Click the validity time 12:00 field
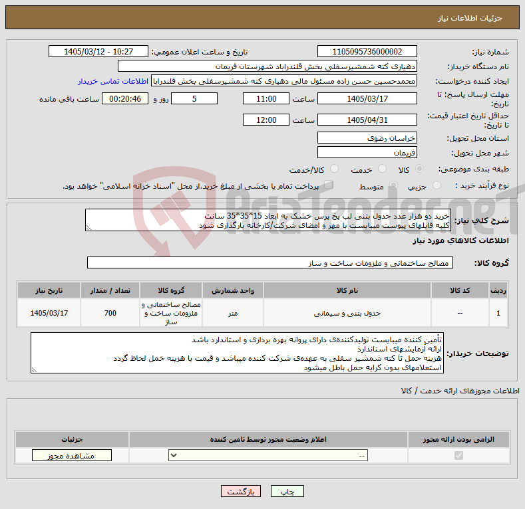Viewport: 525px width, 509px height. [x=266, y=120]
